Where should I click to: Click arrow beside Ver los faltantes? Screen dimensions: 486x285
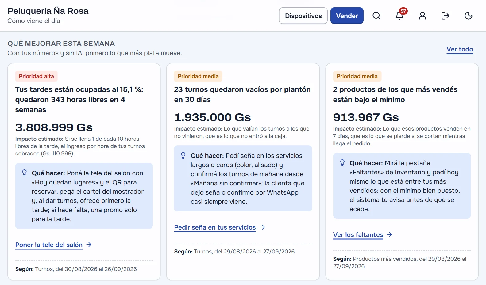[x=390, y=234]
